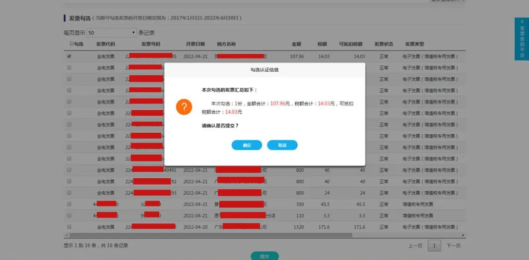Cancel the dialog with 取消 button
This screenshot has height=260, width=529.
282,145
